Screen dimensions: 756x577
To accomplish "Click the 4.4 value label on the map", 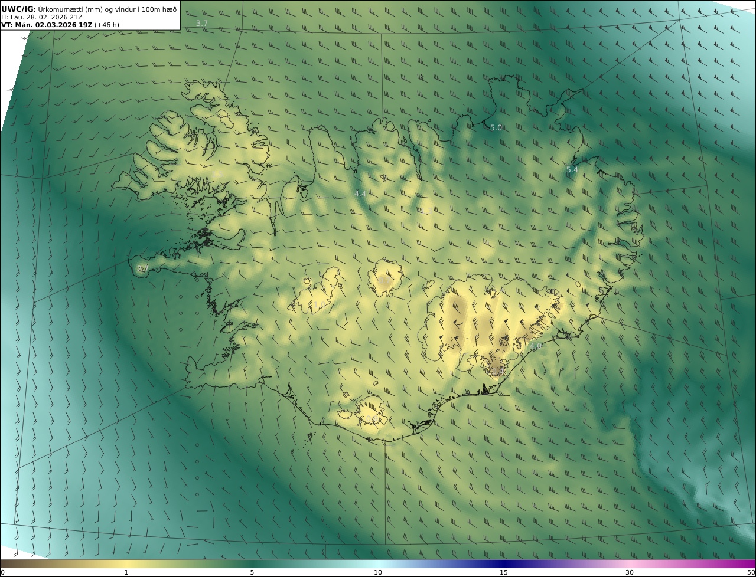I will (360, 194).
